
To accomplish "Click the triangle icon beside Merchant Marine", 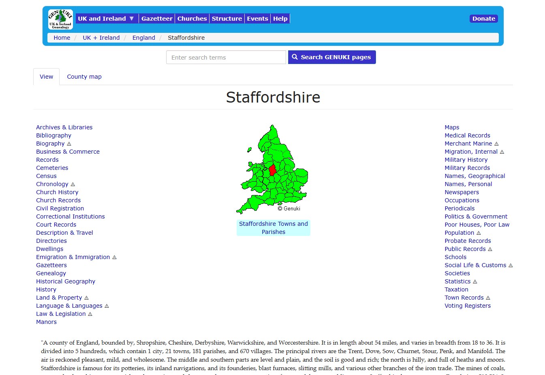I will tap(496, 144).
